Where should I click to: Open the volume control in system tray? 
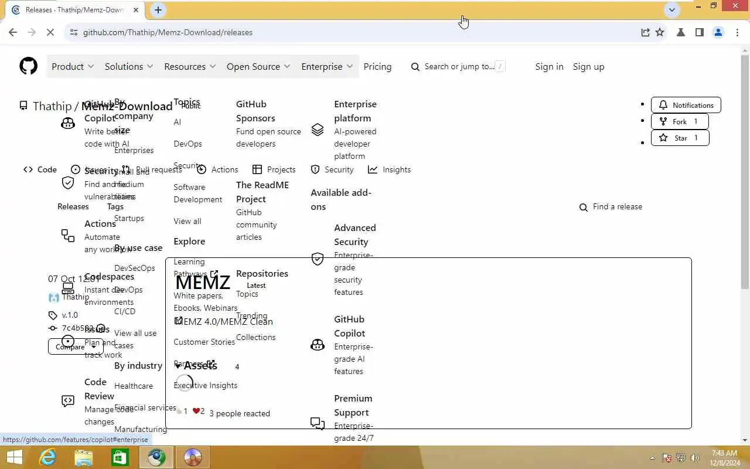(x=695, y=458)
